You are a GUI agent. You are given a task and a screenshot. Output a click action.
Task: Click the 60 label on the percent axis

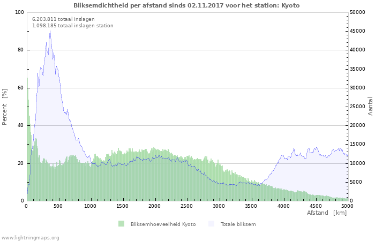pyautogui.click(x=21, y=88)
